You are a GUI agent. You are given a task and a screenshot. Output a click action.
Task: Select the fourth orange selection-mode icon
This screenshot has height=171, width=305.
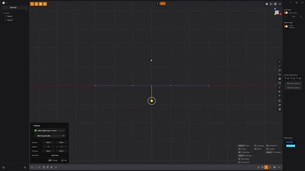[45, 4]
